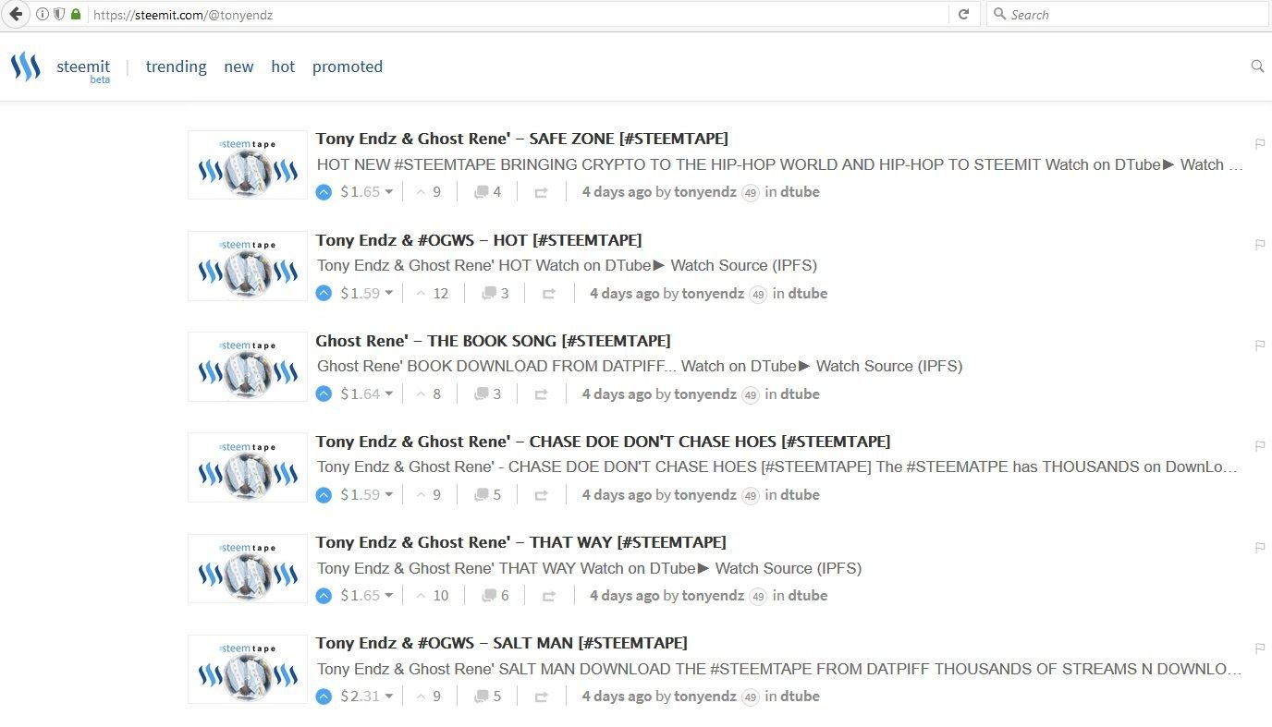Open site search magnifier icon

click(1257, 67)
